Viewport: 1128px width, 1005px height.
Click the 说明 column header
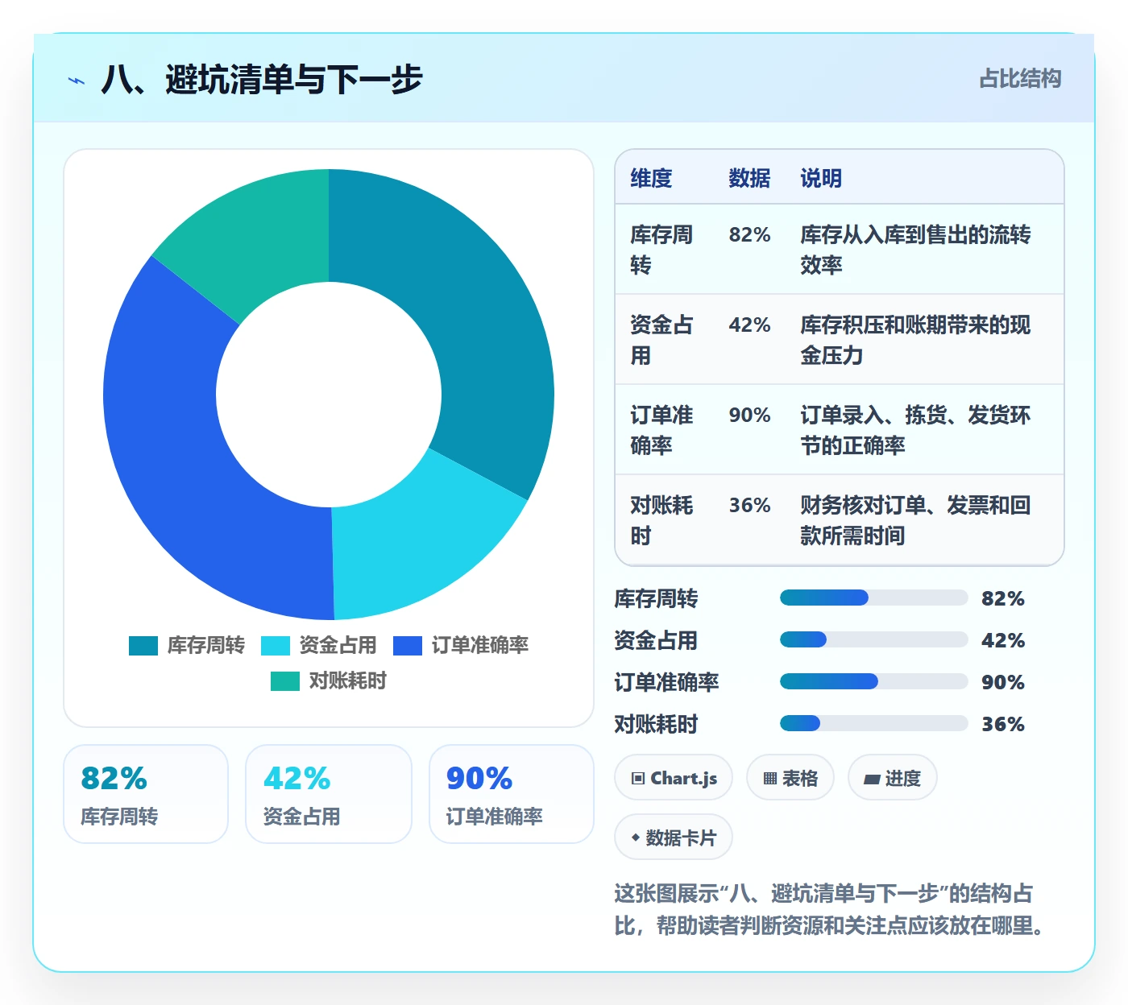821,178
